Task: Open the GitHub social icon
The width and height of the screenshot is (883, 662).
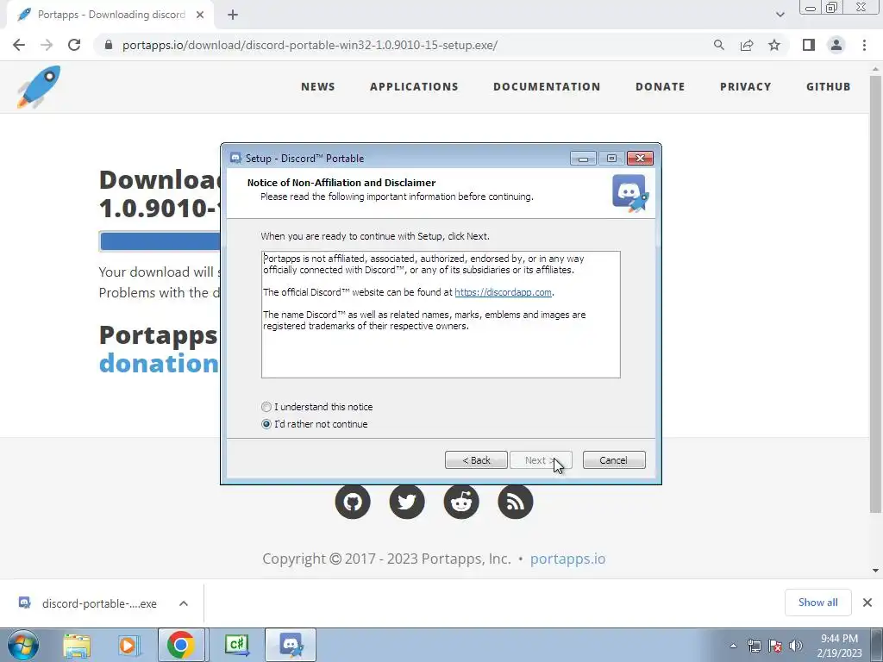Action: tap(353, 502)
